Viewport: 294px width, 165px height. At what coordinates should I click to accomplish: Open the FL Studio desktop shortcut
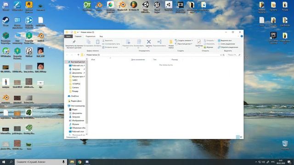click(134, 6)
